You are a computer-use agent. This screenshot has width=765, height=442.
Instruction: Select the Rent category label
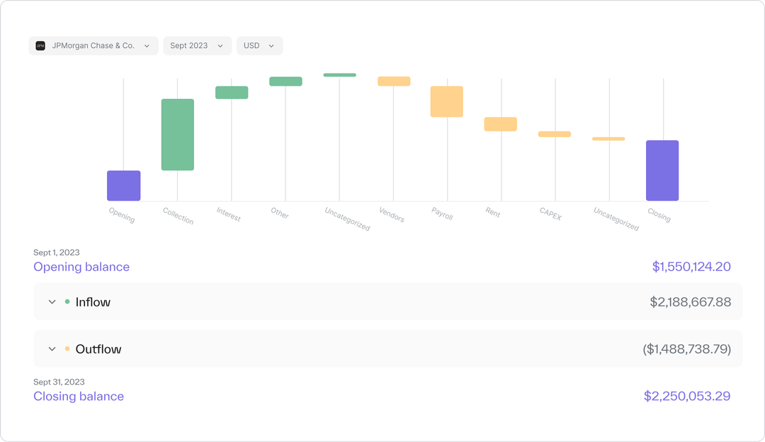[x=493, y=212]
